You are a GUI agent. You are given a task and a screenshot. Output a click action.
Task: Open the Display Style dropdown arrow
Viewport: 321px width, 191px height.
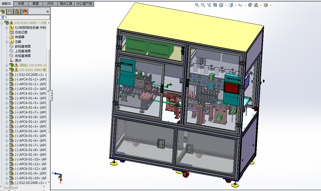click(x=235, y=5)
